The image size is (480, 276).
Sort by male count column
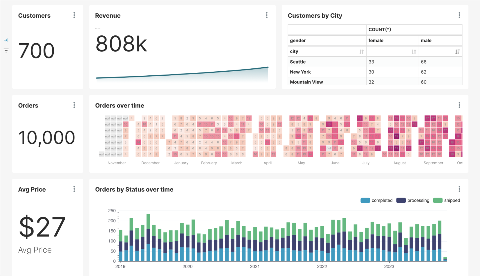click(x=457, y=52)
